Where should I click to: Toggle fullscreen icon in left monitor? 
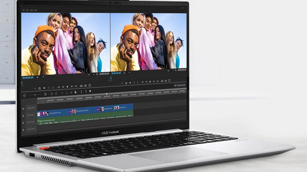pyautogui.click(x=90, y=85)
